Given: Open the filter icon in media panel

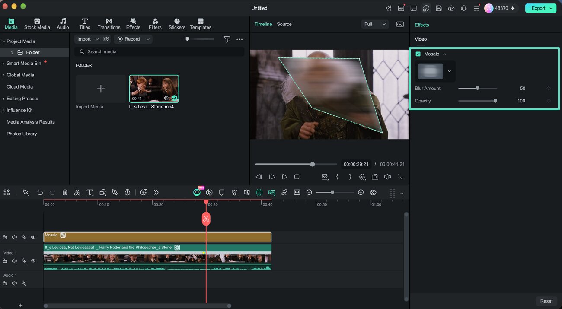Looking at the screenshot, I should [227, 39].
